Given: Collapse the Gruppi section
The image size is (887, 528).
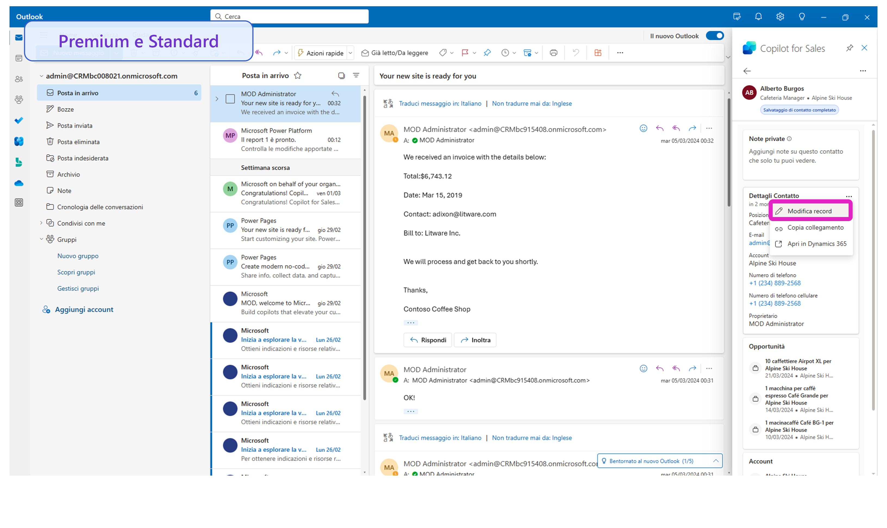Looking at the screenshot, I should (41, 239).
